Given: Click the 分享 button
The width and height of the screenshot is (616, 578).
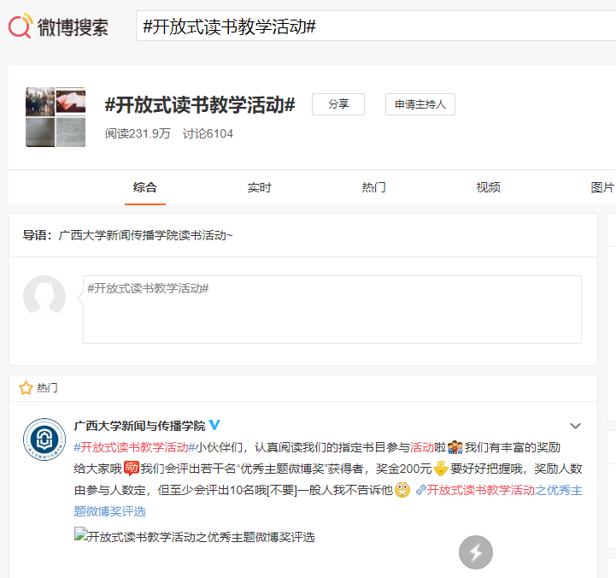Looking at the screenshot, I should (338, 104).
